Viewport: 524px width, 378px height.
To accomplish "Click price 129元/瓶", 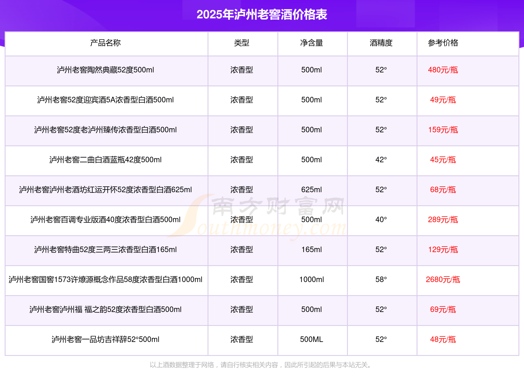I will [x=443, y=249].
